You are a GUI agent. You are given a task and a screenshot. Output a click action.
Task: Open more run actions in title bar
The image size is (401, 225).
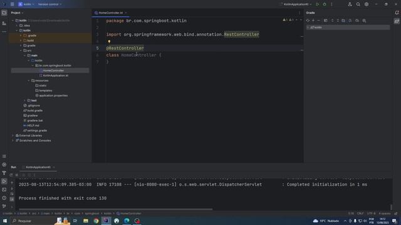tap(331, 4)
